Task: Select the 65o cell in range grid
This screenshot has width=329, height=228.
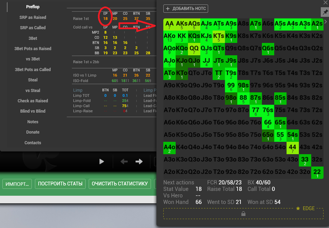Action: tap(268, 136)
